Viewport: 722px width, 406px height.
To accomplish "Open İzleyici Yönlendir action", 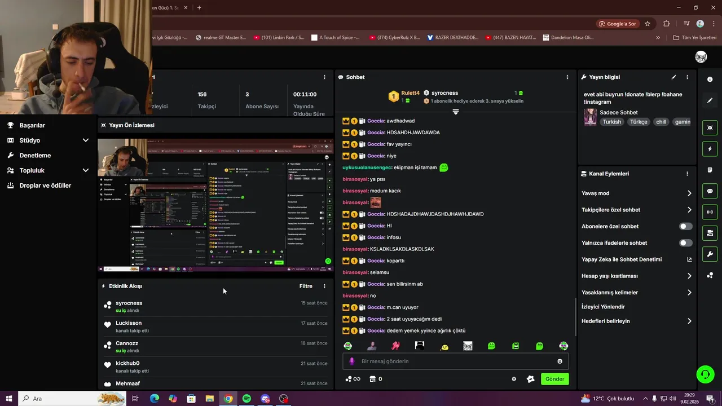I will [x=603, y=307].
